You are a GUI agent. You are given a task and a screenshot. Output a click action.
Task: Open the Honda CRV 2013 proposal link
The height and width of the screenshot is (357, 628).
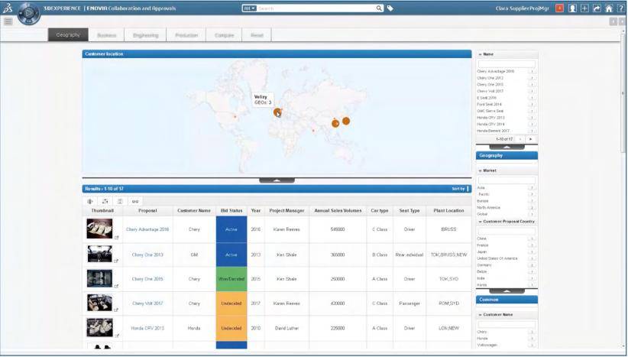point(147,328)
